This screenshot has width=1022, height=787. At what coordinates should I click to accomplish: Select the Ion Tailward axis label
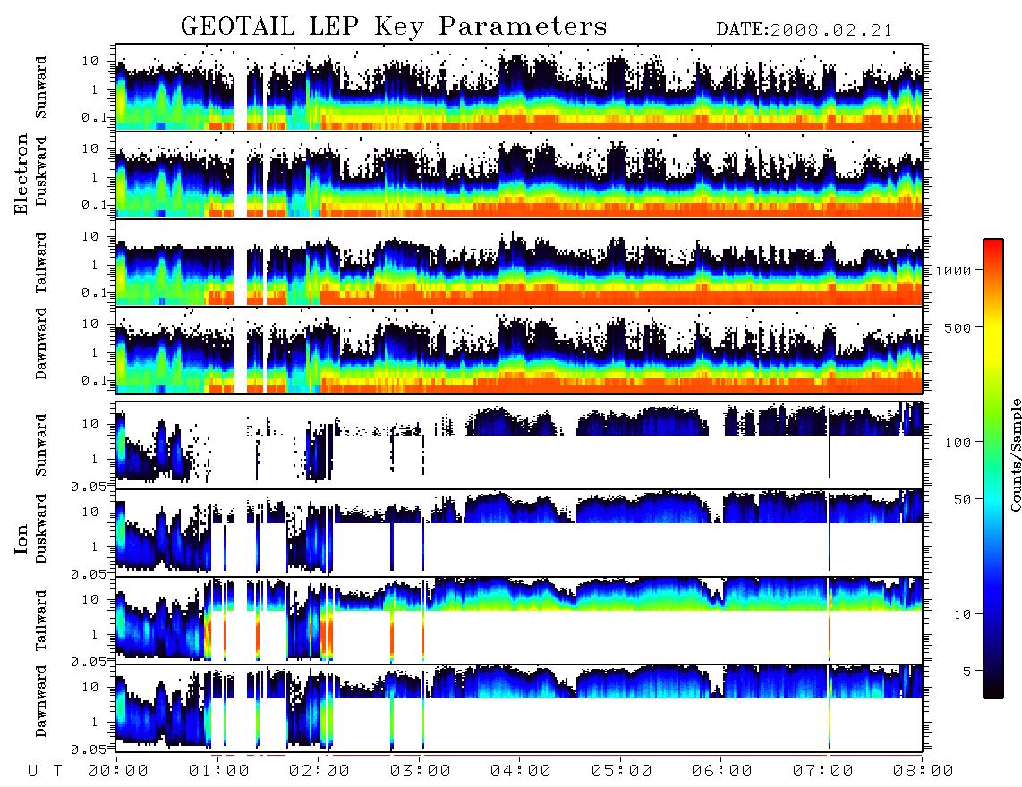pos(41,620)
